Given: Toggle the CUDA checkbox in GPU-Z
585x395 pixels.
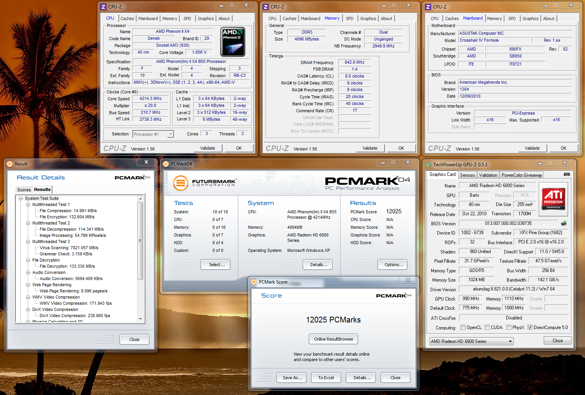Looking at the screenshot, I should (x=487, y=327).
